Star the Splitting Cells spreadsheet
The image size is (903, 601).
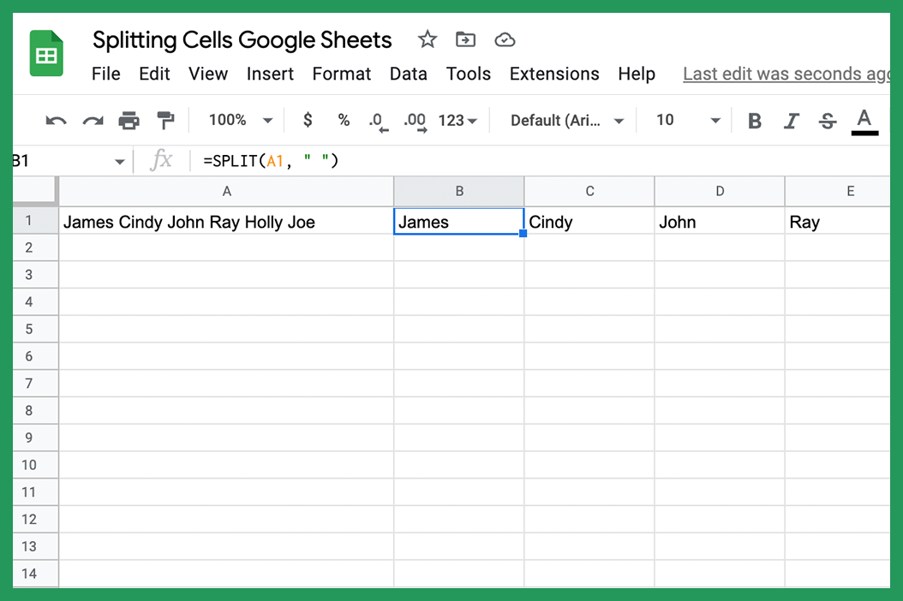tap(427, 39)
